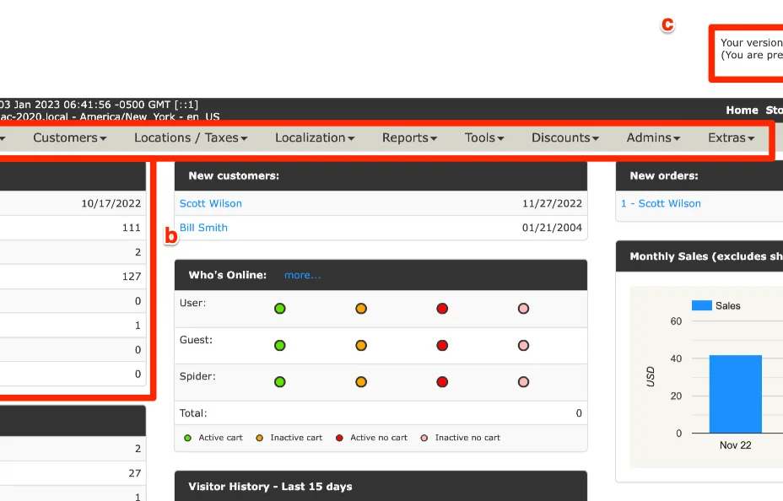
Task: Click the 111 value in left panel
Action: tap(132, 228)
